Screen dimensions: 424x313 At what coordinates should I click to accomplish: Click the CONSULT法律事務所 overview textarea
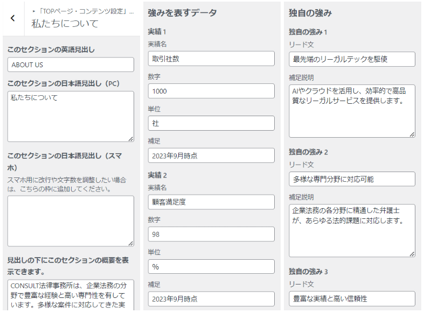[x=71, y=295]
